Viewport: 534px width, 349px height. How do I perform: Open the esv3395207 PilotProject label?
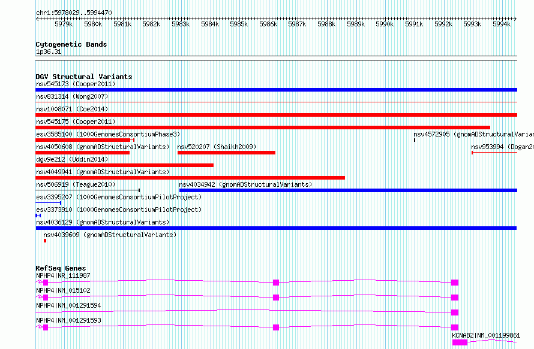click(119, 197)
